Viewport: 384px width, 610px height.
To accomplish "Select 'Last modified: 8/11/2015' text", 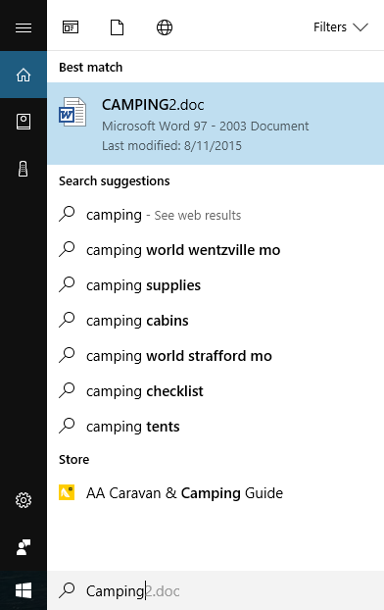I will click(171, 146).
